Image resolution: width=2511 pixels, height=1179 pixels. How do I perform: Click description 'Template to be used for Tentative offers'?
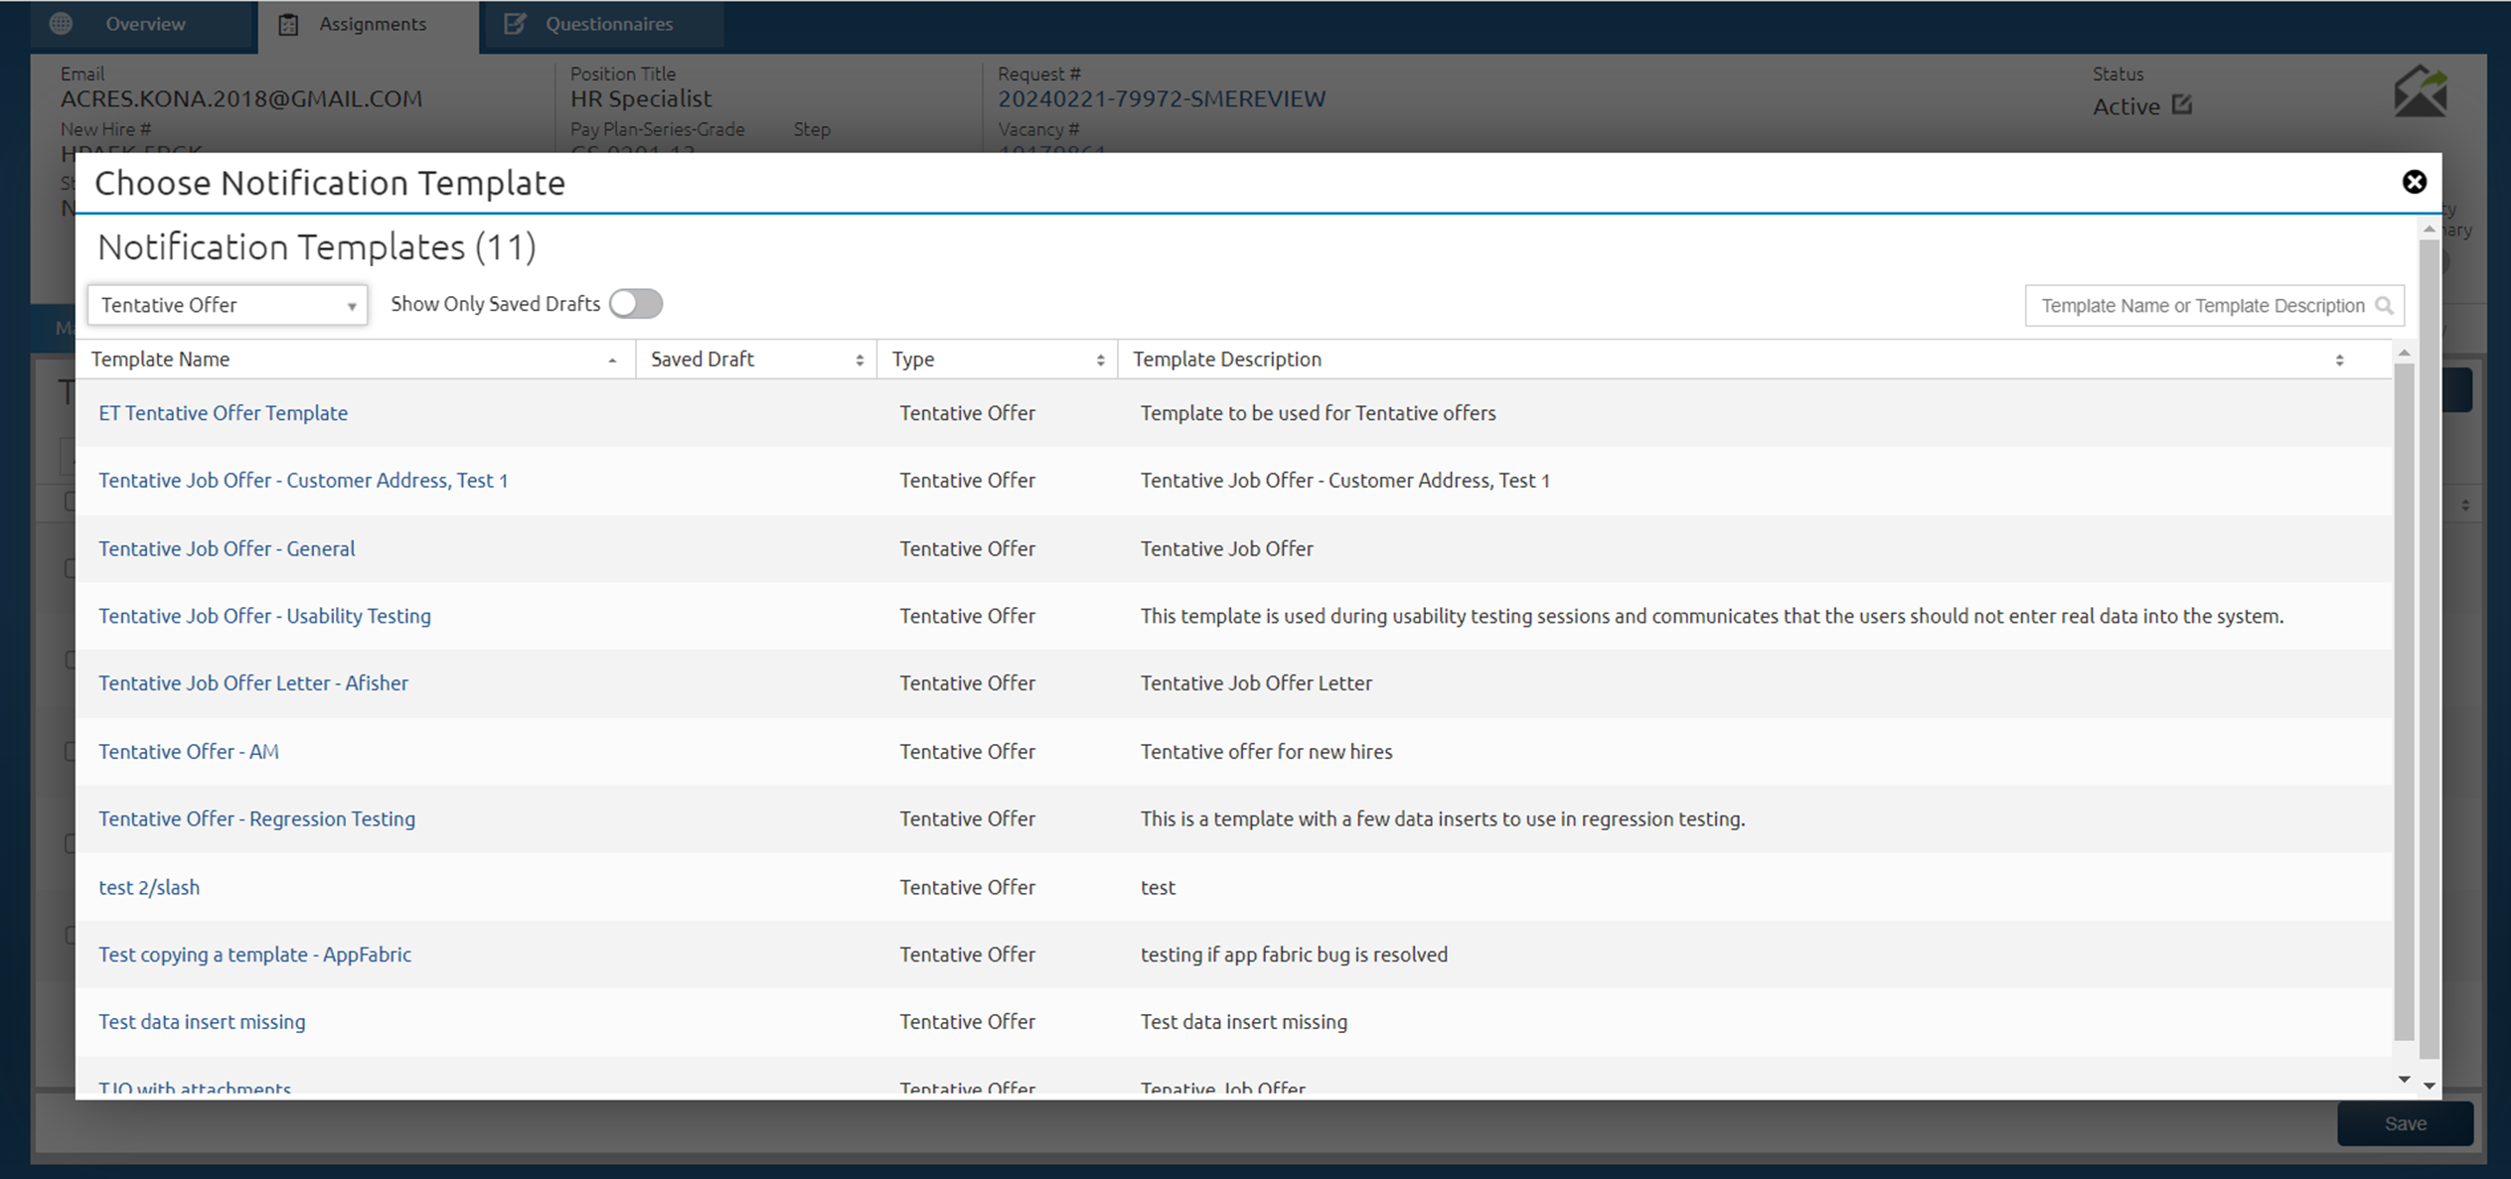pyautogui.click(x=1318, y=413)
